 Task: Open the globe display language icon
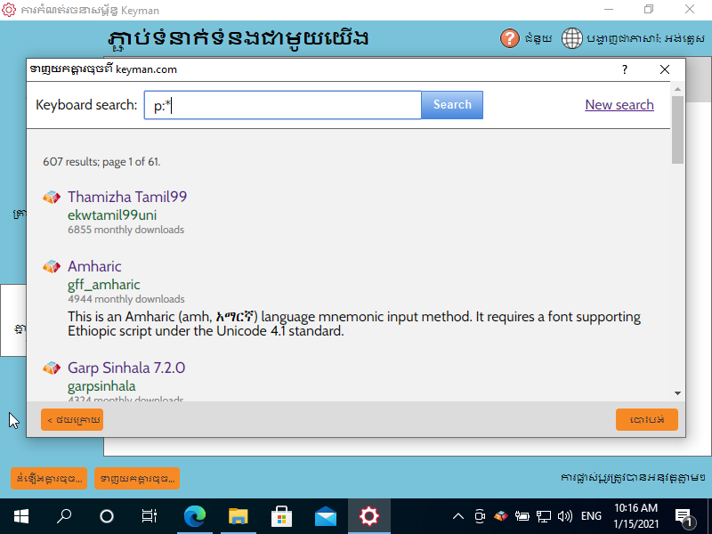click(x=571, y=38)
